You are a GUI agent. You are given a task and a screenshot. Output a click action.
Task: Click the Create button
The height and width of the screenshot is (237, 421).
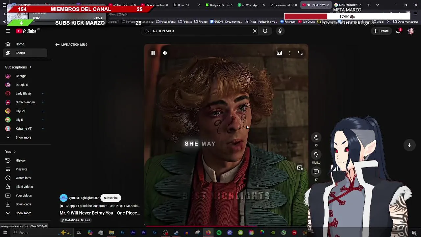click(x=381, y=31)
